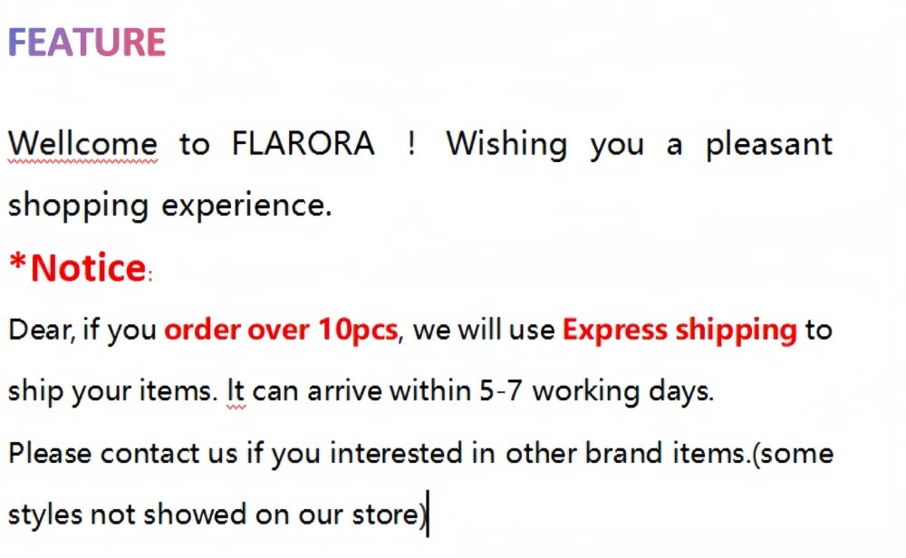Click the phrase "shopping experience."
This screenshot has height=558, width=906.
coord(170,206)
